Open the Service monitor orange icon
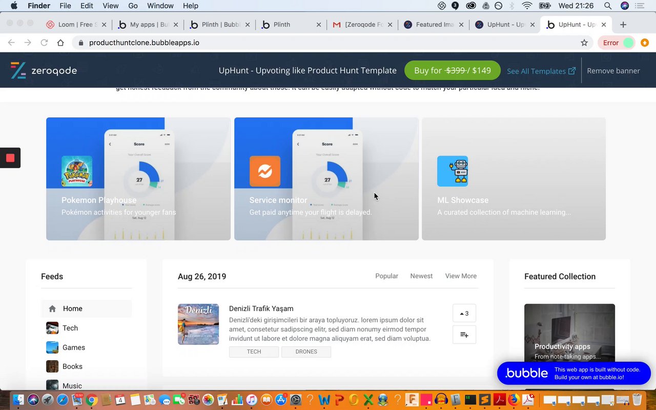Image resolution: width=656 pixels, height=410 pixels. (265, 171)
